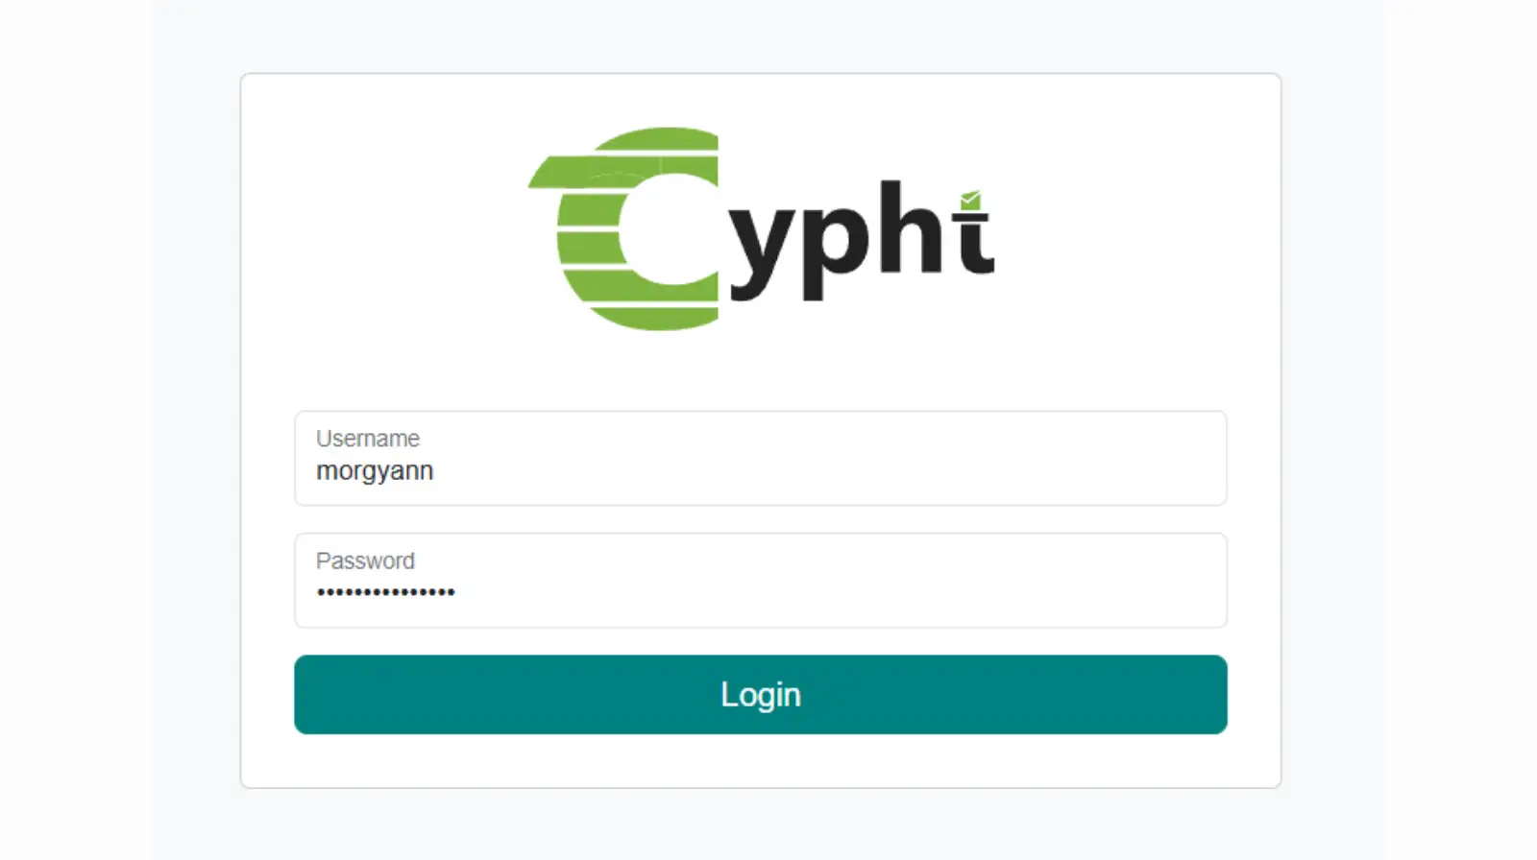Focus the Username input field
The image size is (1537, 860).
pos(761,458)
